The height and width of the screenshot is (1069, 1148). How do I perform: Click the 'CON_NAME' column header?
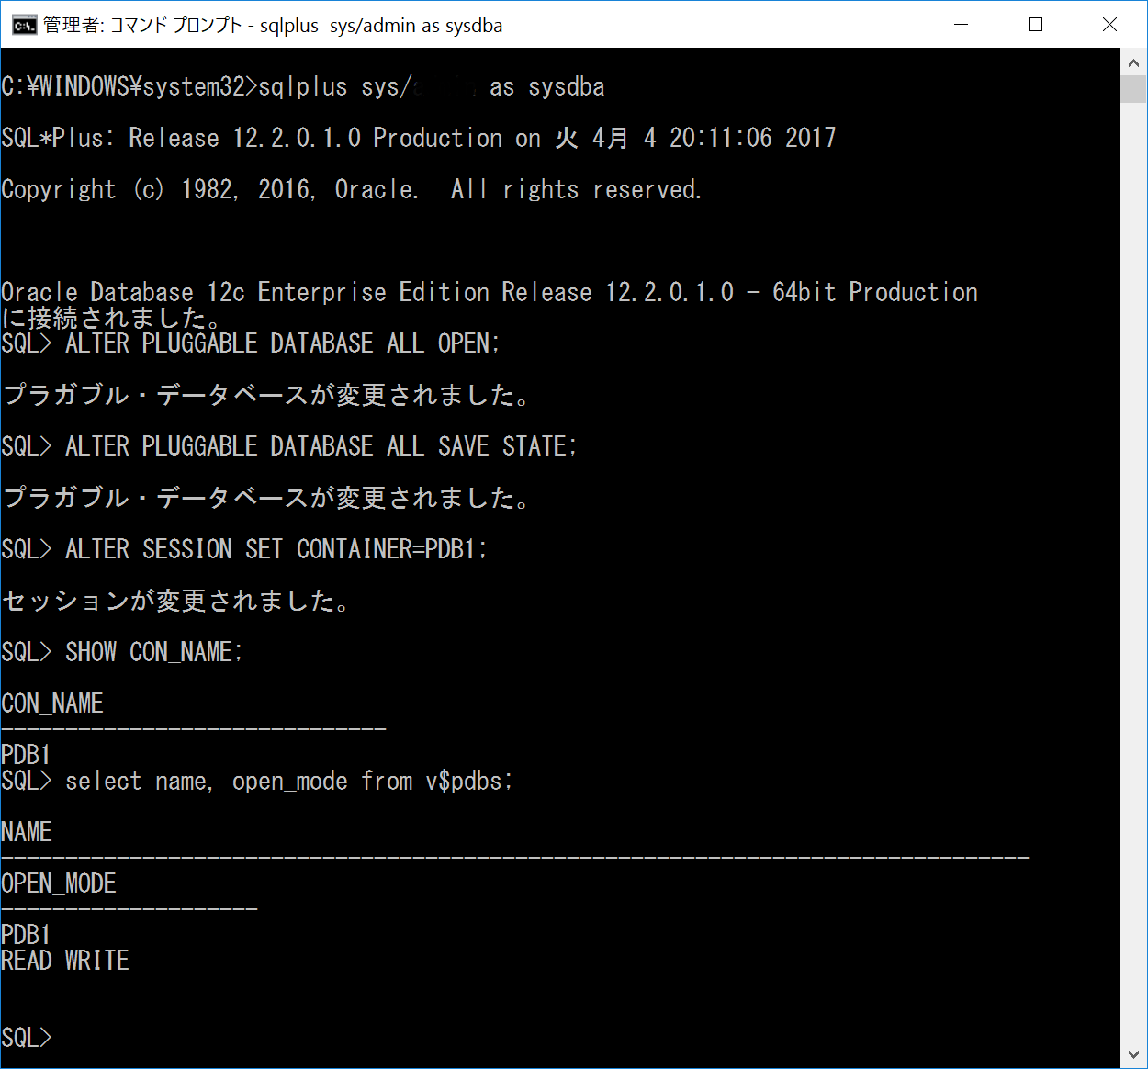(x=52, y=703)
